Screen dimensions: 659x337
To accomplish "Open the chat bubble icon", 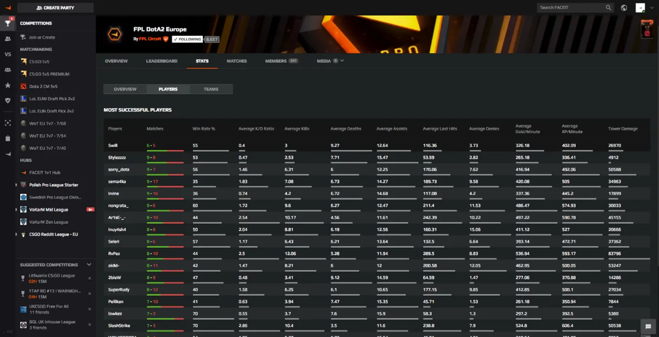I will (x=648, y=326).
